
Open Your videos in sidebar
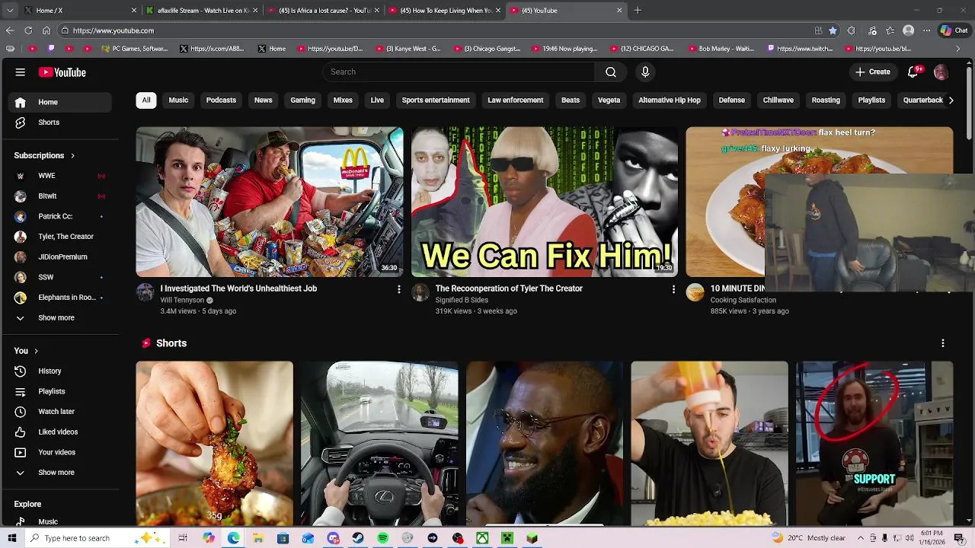[x=56, y=452]
